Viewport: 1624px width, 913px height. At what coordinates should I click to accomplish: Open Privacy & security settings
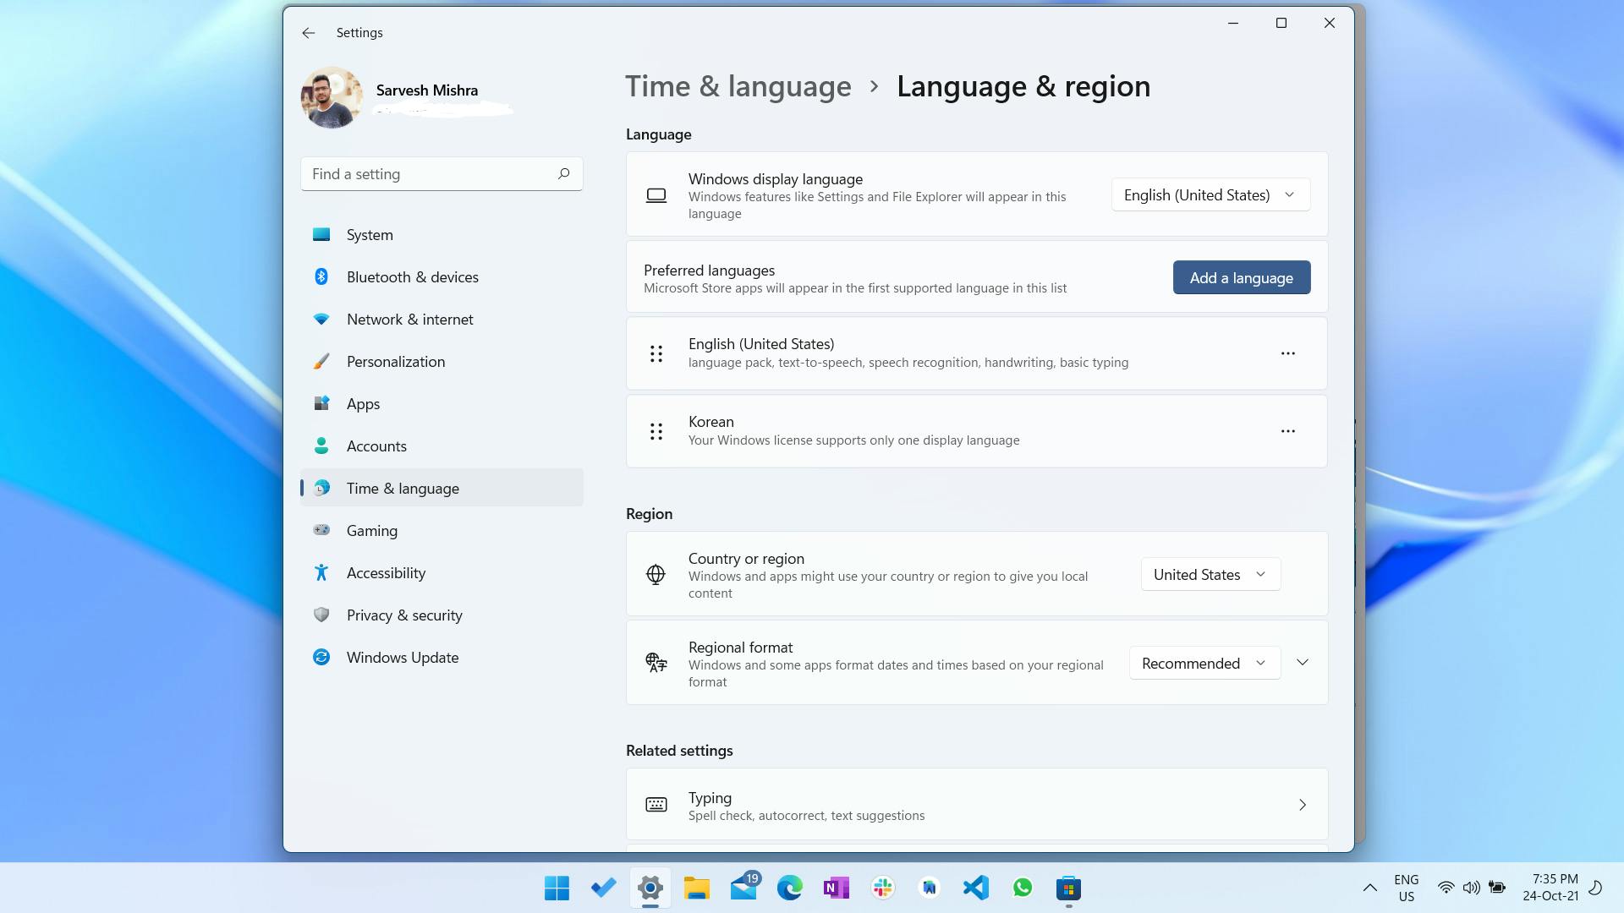405,615
